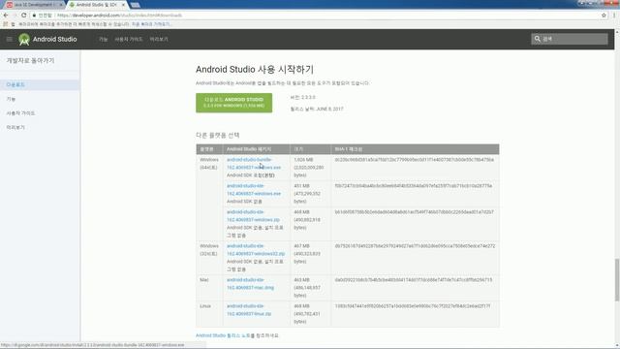This screenshot has height=349, width=620.
Task: Select 다운로드 in the left sidebar
Action: 40,84
